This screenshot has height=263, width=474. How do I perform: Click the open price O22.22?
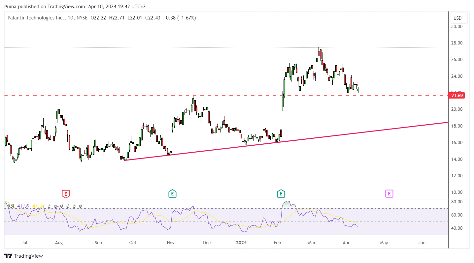point(98,18)
